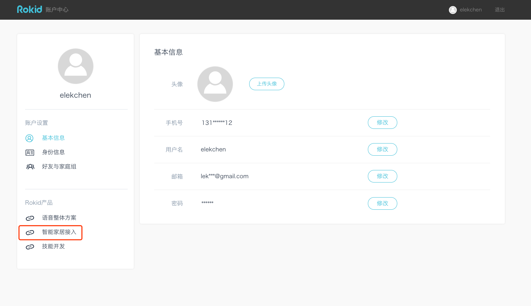Image resolution: width=531 pixels, height=306 pixels.
Task: Open the 智能家居接入 product link
Action: tap(59, 232)
